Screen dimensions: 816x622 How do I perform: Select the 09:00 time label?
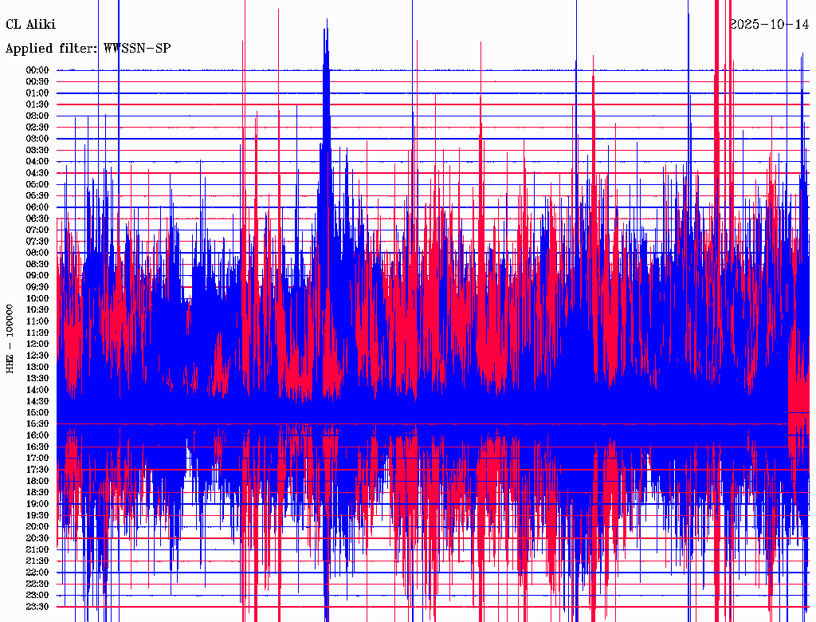pos(37,276)
